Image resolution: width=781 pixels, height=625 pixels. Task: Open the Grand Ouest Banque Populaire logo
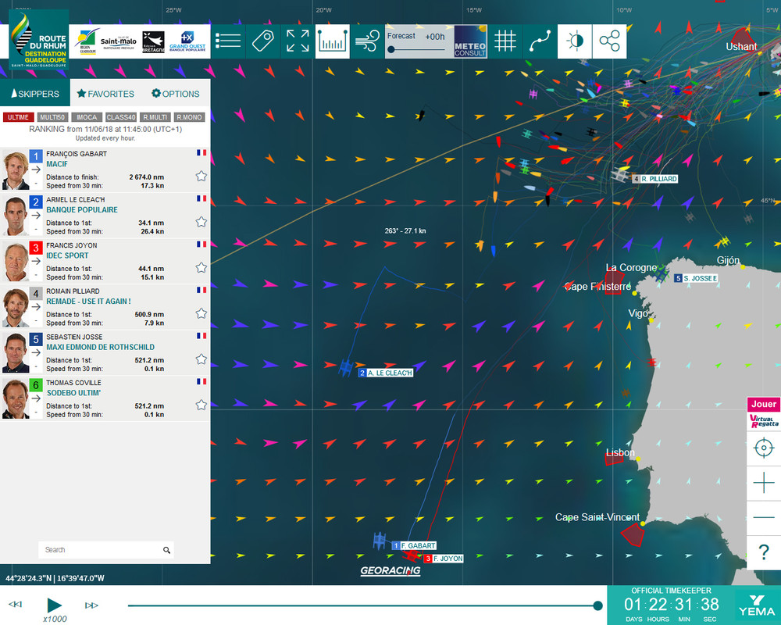[187, 41]
